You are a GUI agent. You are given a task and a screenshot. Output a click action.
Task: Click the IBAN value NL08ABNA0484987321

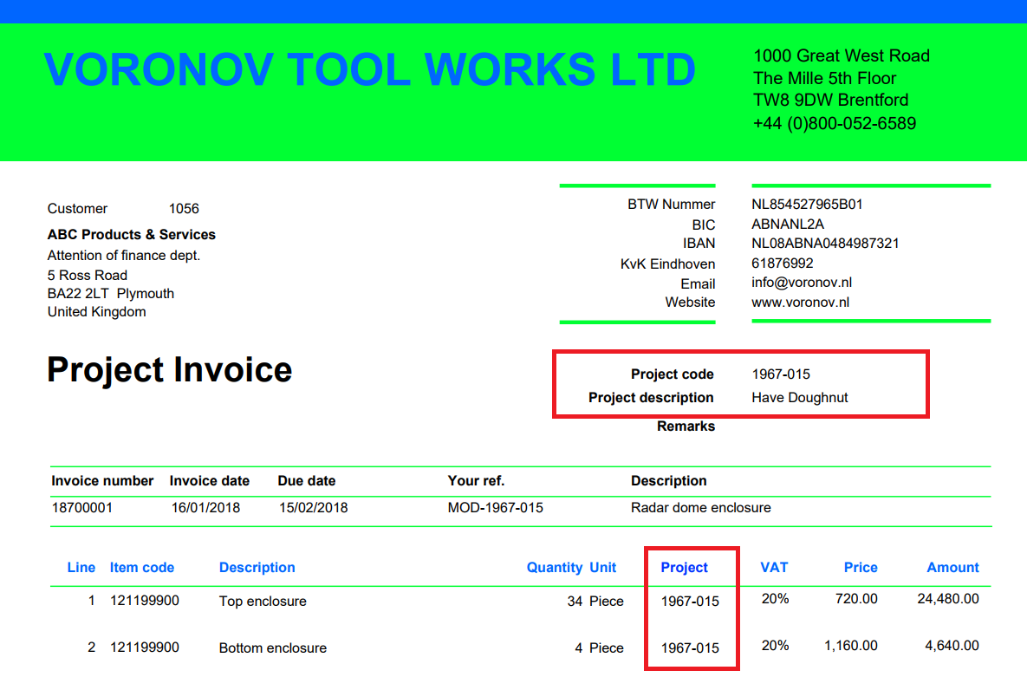click(x=824, y=244)
